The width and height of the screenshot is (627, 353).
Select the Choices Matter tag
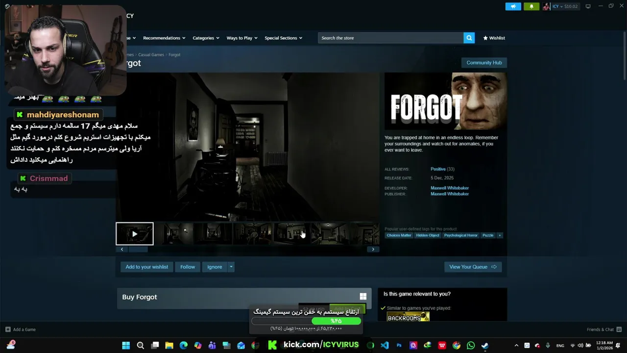click(x=399, y=235)
